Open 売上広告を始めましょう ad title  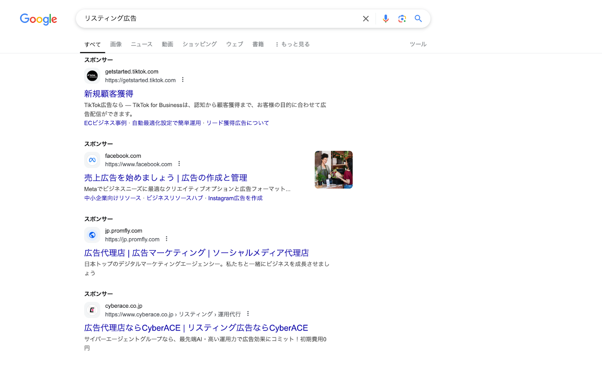tap(166, 178)
